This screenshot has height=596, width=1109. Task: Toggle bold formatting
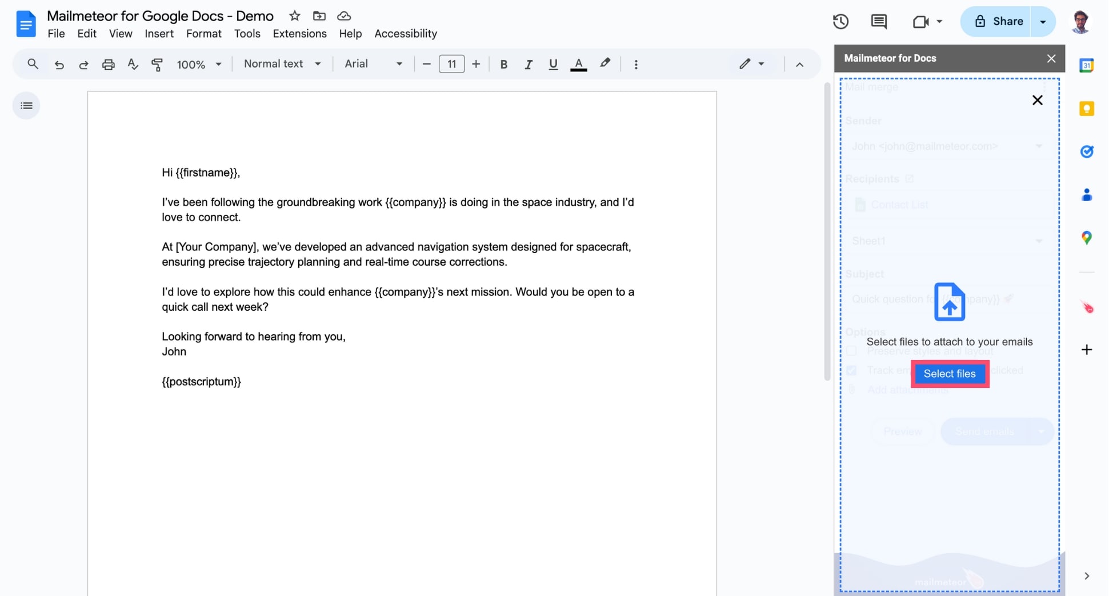(x=503, y=64)
